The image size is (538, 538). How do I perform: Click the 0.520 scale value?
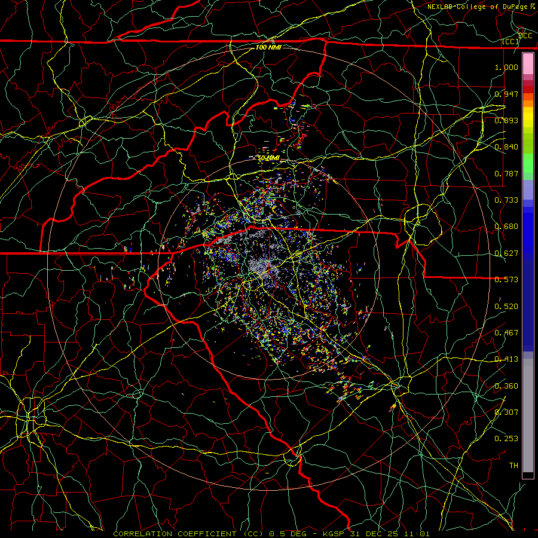click(x=506, y=307)
